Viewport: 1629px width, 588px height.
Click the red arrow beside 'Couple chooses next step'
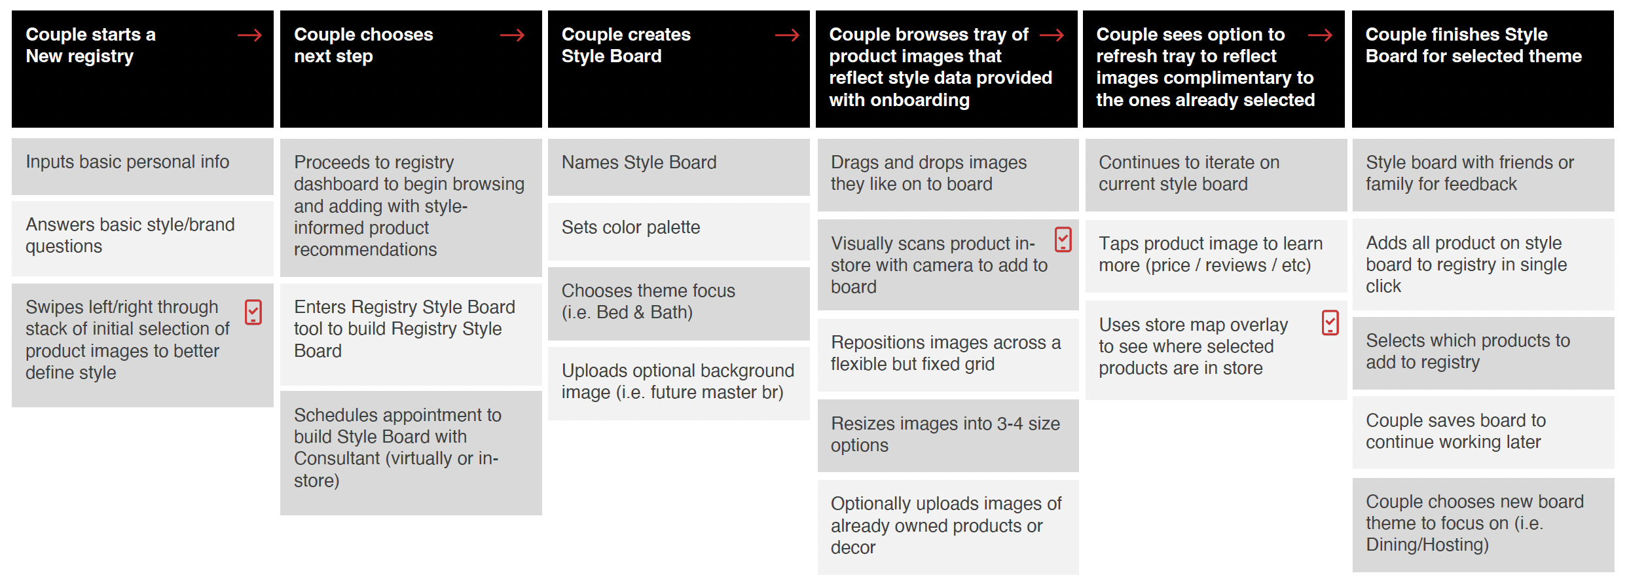coord(512,35)
